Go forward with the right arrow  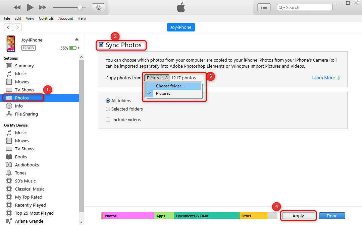[17, 27]
